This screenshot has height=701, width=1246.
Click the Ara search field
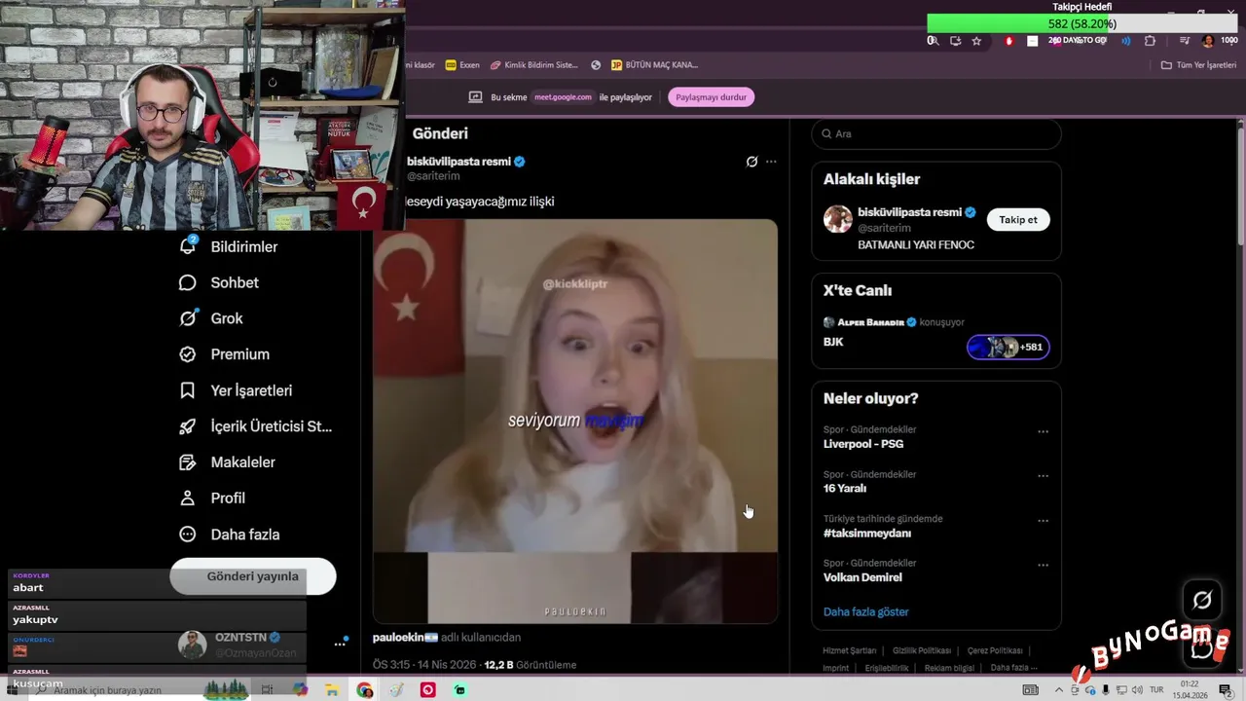click(936, 134)
